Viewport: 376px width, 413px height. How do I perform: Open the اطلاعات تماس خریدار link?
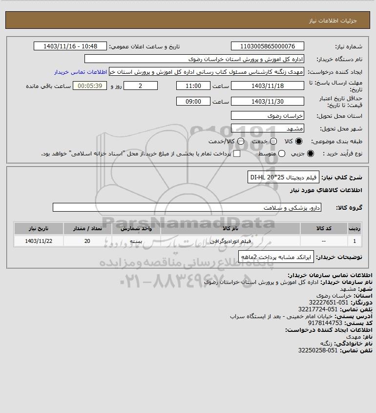[x=81, y=72]
